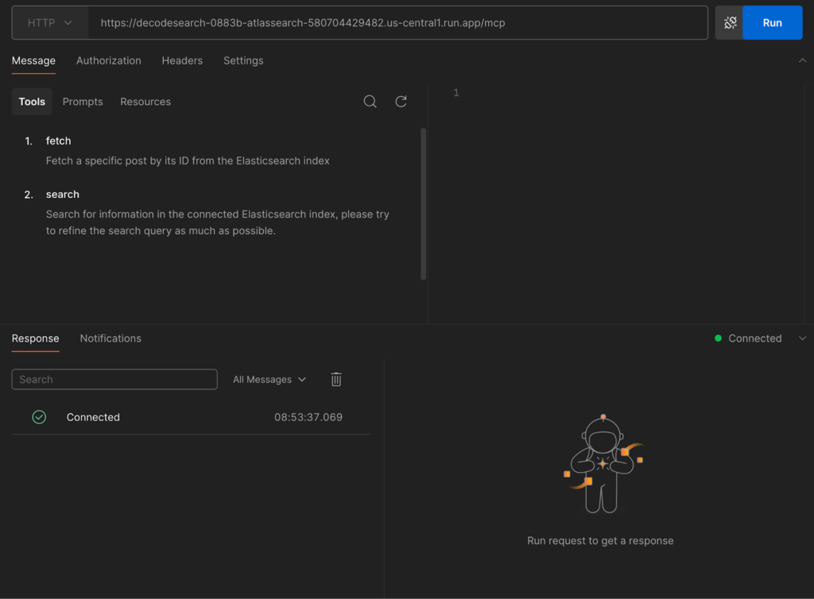Switch to the Authorization tab

click(109, 60)
